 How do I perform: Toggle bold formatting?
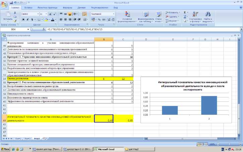[23, 19]
